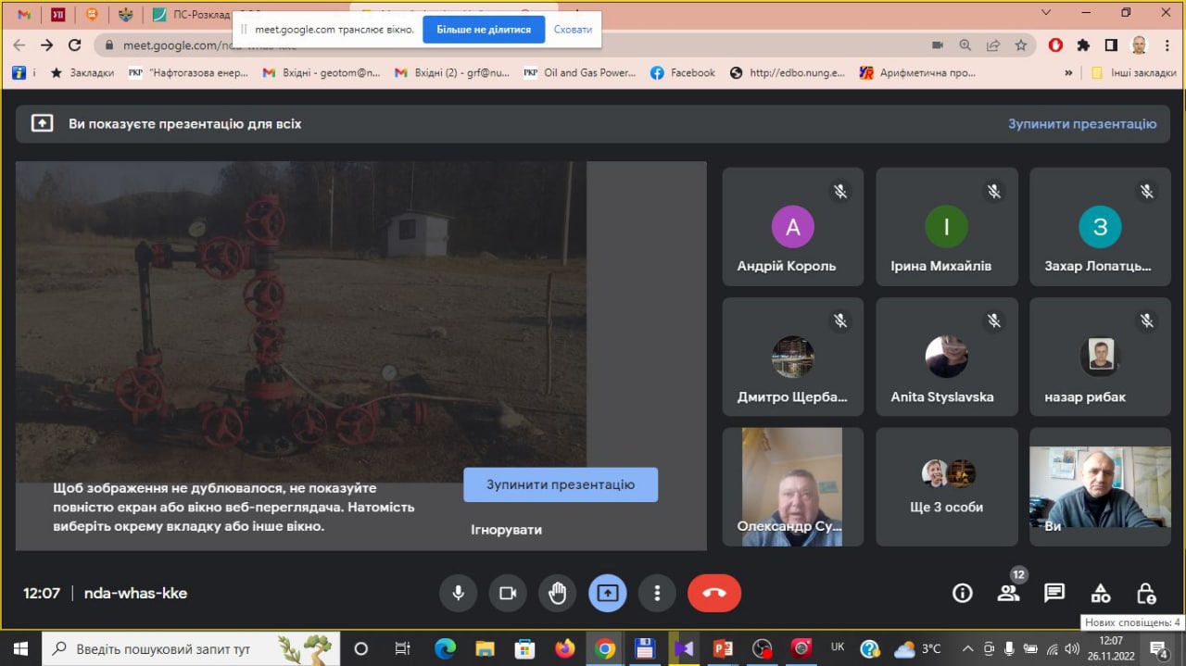Open the Chrome profile avatar
Viewport: 1186px width, 666px height.
point(1139,44)
